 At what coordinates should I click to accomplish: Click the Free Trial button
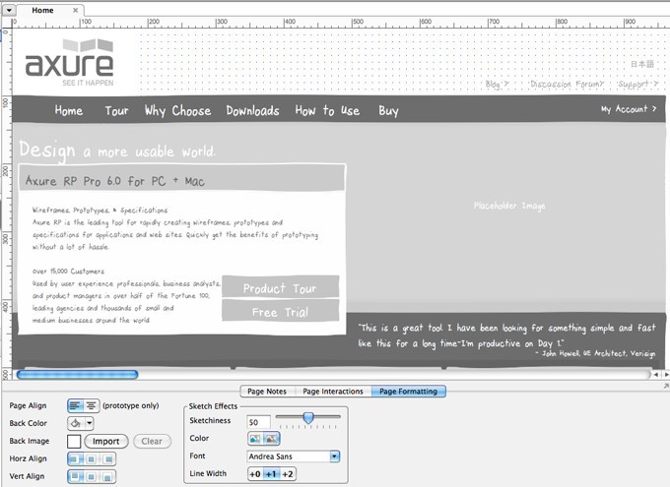coord(280,312)
